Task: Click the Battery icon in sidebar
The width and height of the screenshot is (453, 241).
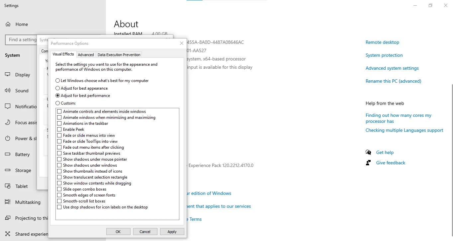Action: pyautogui.click(x=8, y=154)
